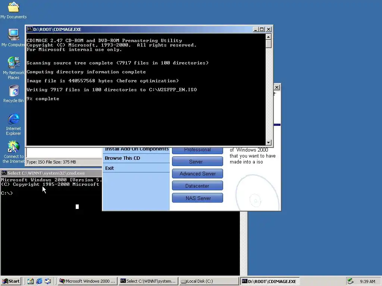Select the Professional edition button
This screenshot has width=382, height=286.
[197, 150]
